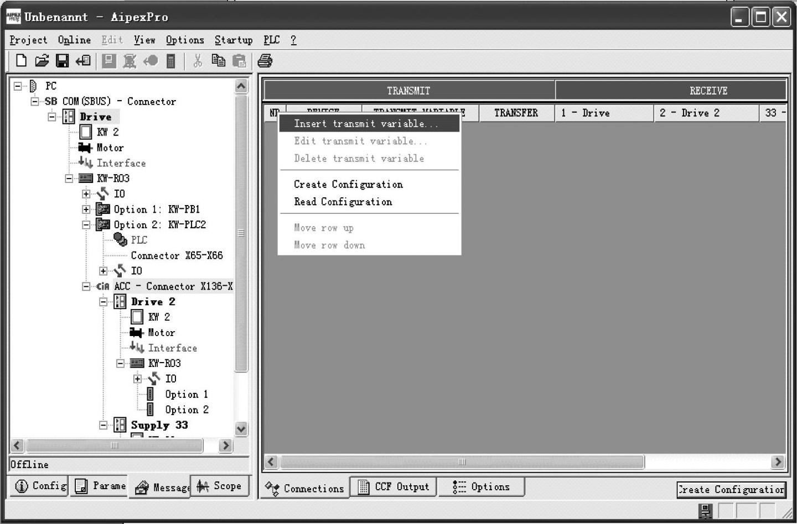Image resolution: width=797 pixels, height=524 pixels.
Task: Open the Options menu in menu bar
Action: (185, 40)
